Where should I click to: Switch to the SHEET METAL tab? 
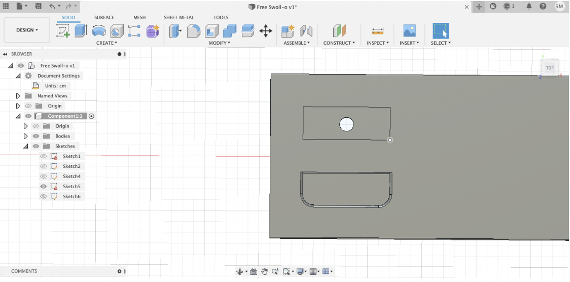[179, 17]
